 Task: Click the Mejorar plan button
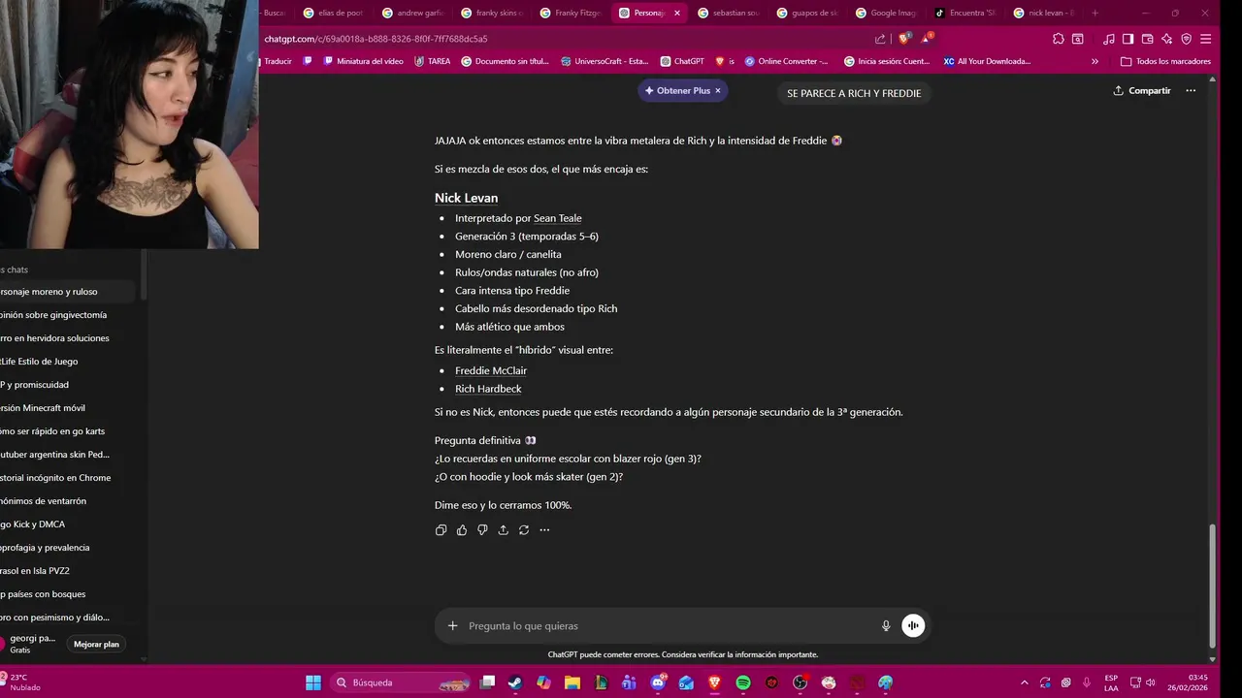coord(96,644)
